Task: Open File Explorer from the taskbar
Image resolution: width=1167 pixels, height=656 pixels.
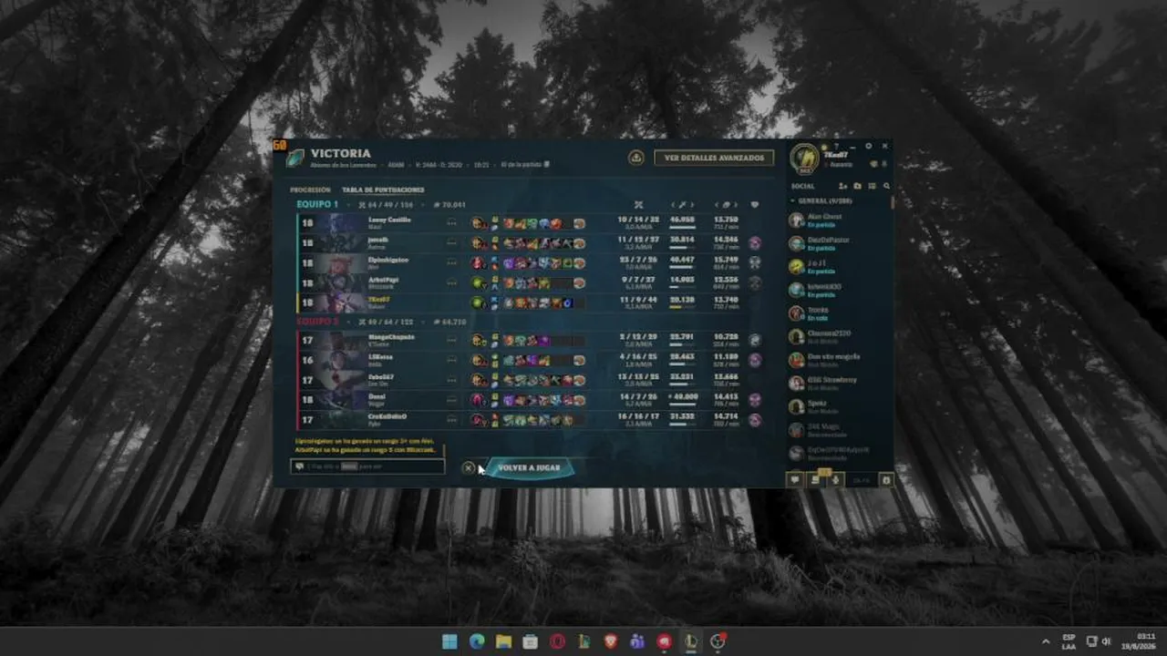Action: [x=503, y=641]
